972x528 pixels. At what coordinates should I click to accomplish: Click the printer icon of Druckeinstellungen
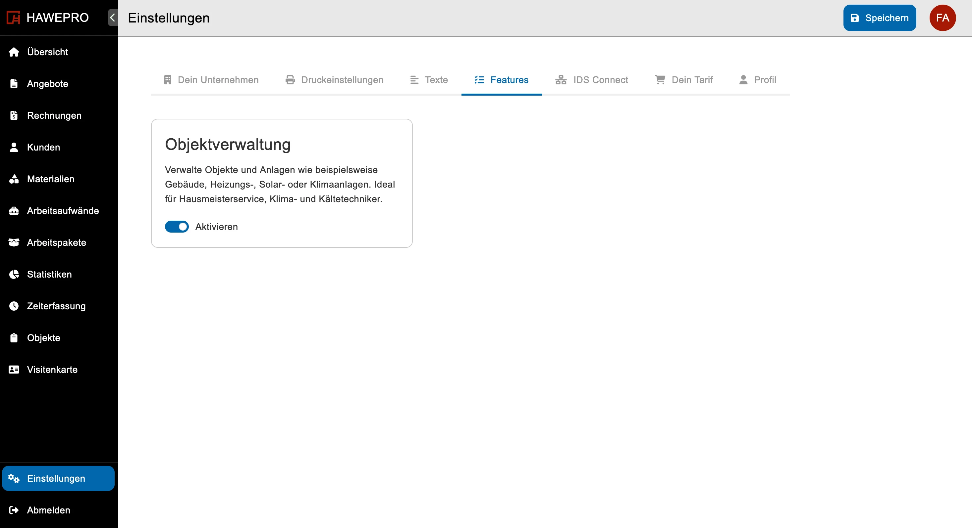pos(290,80)
